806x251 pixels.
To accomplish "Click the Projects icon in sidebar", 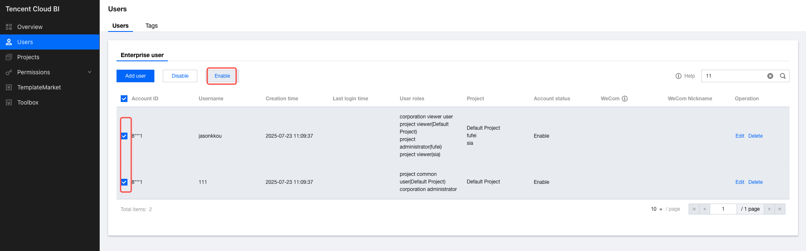I will coord(9,57).
